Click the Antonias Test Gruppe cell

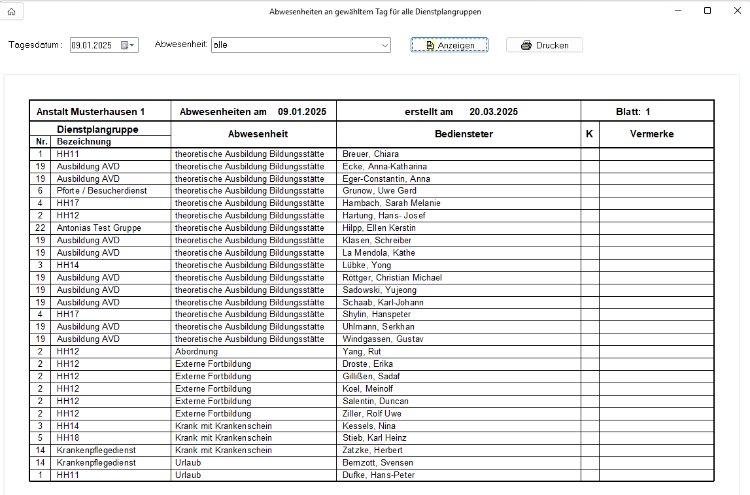tap(99, 228)
